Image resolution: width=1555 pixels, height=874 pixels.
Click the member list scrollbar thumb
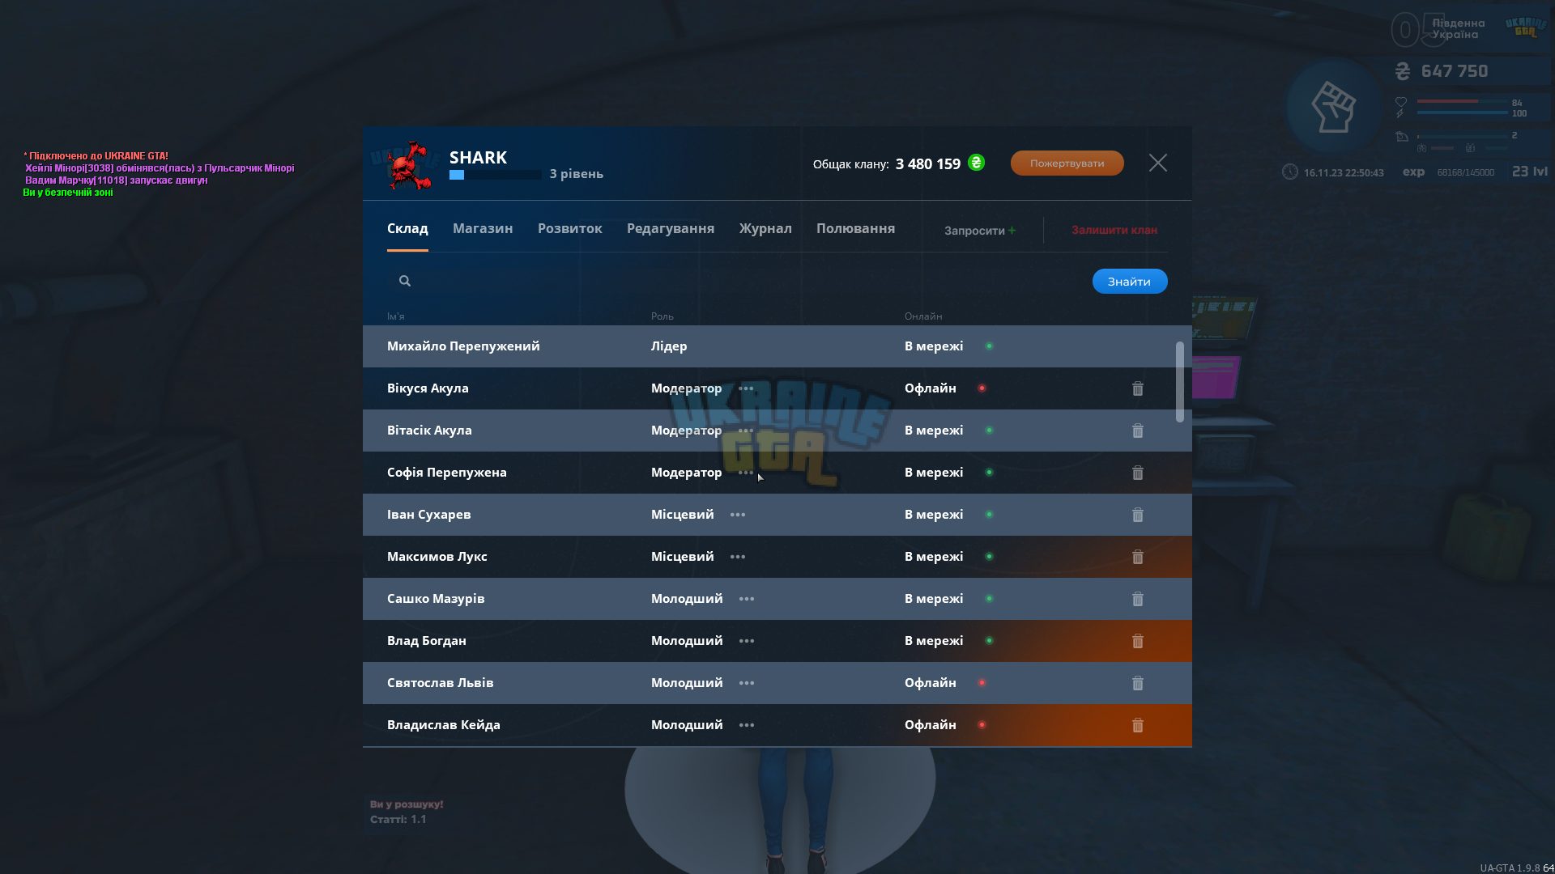pos(1180,382)
